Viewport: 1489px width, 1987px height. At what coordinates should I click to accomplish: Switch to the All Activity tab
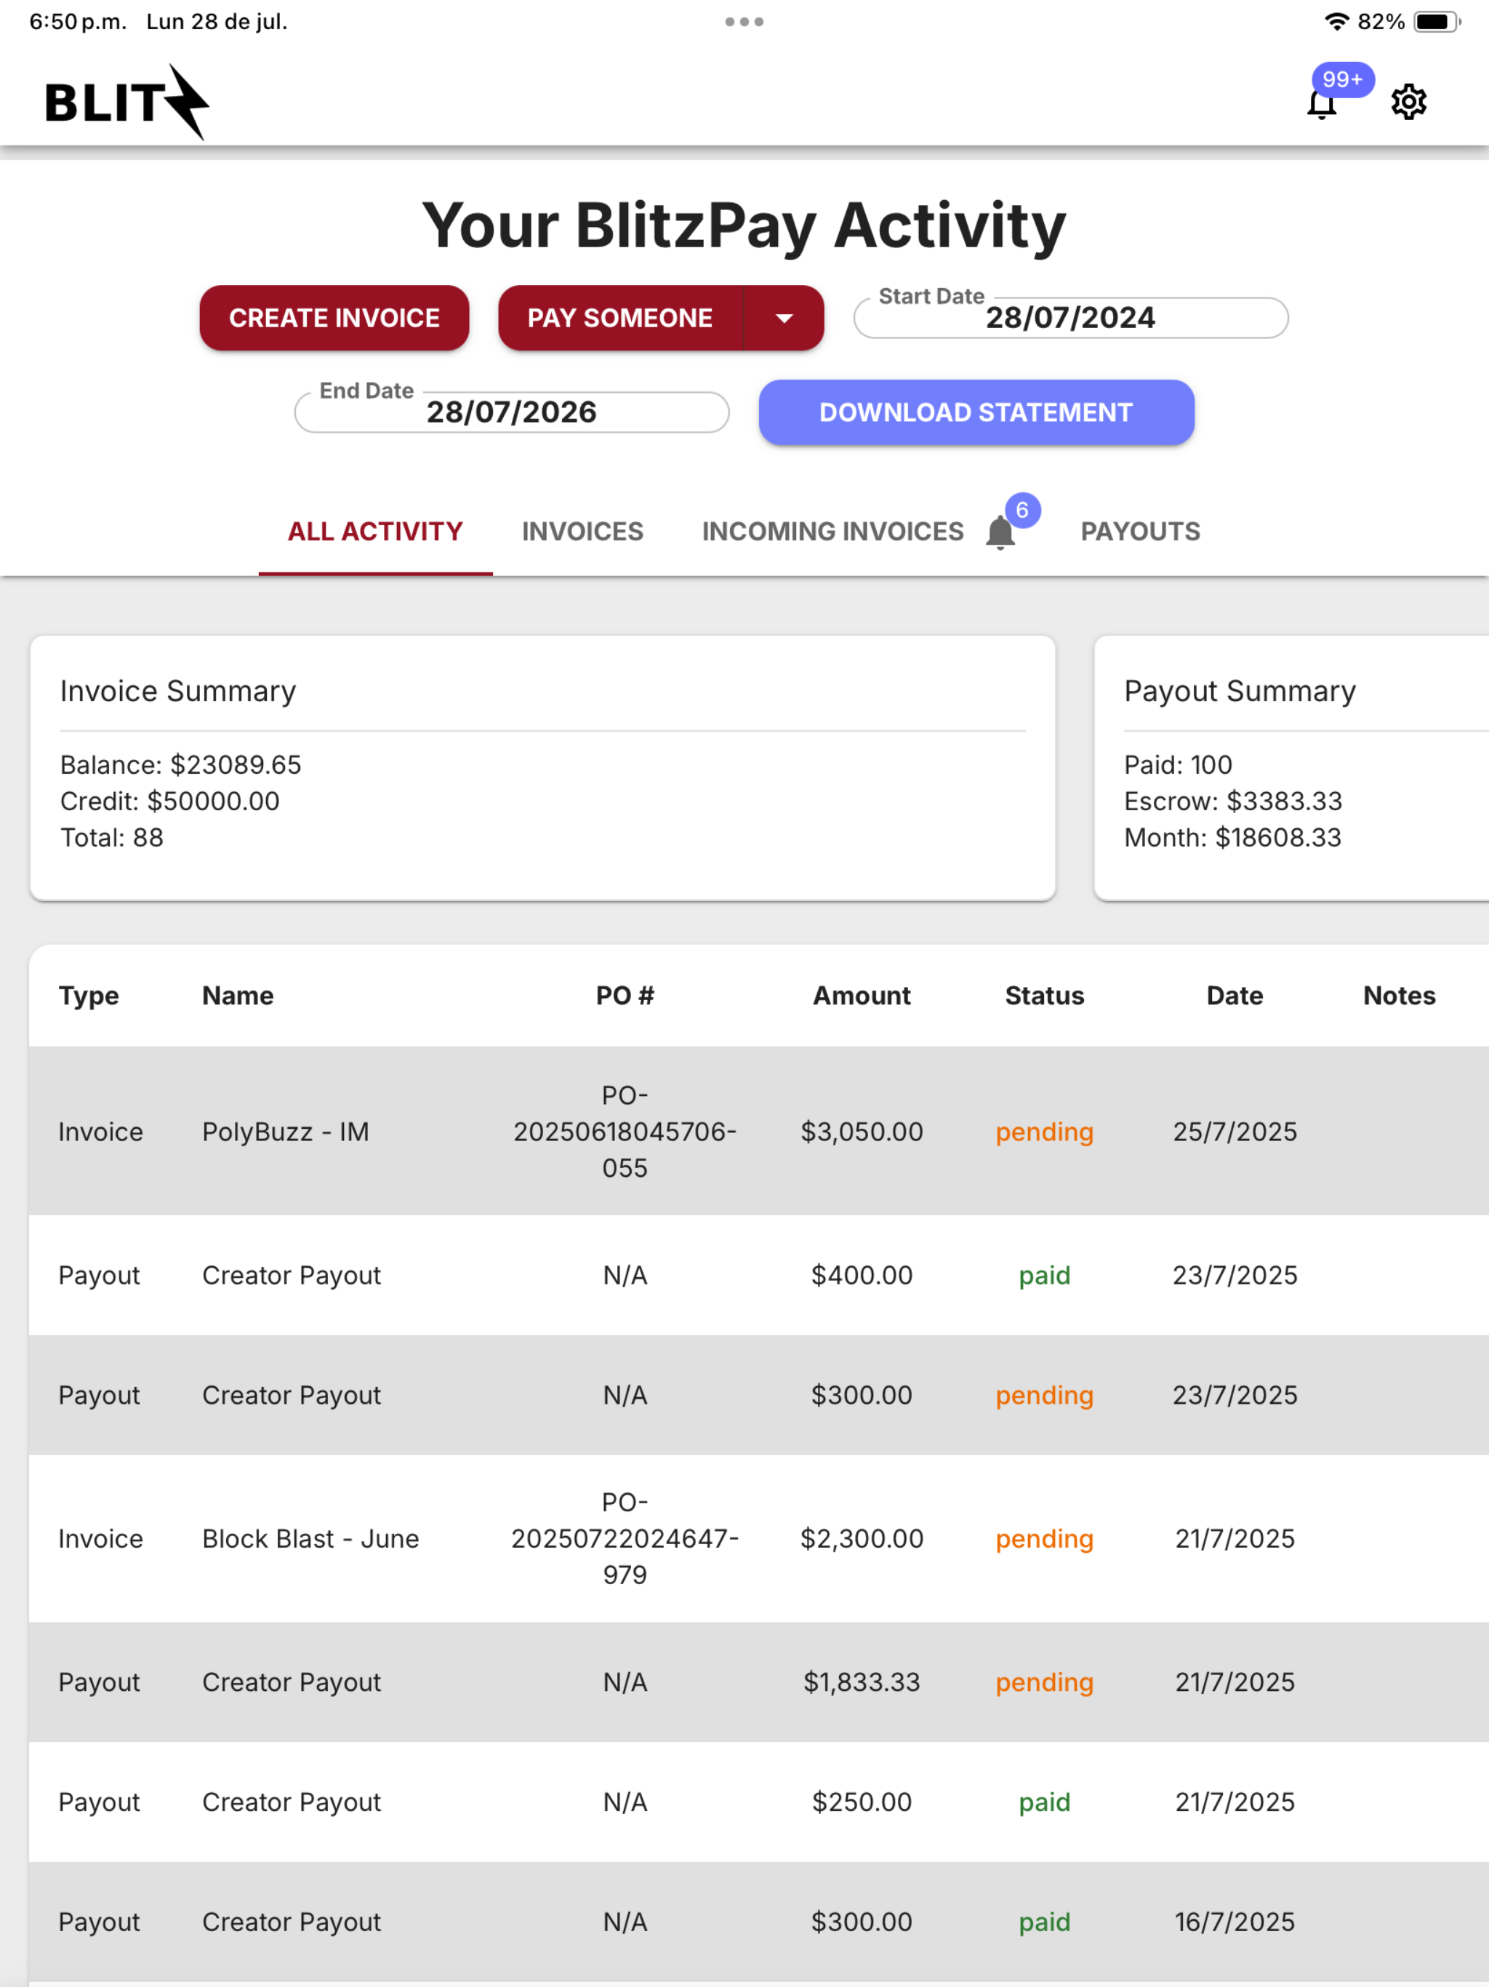pos(375,532)
